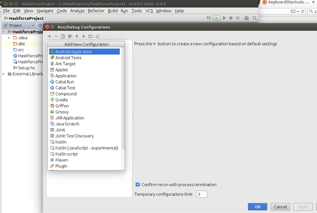Click the Run with Coverage icon

[238, 18]
